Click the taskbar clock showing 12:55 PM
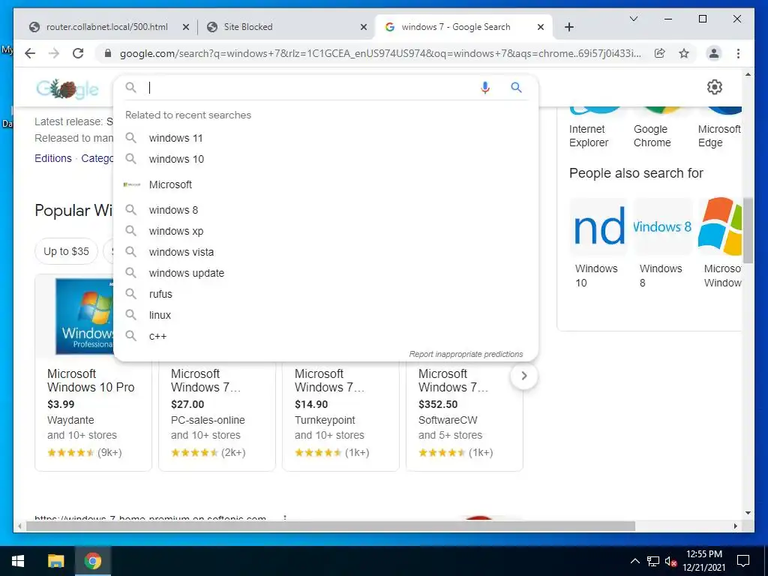The height and width of the screenshot is (576, 768). [703, 561]
